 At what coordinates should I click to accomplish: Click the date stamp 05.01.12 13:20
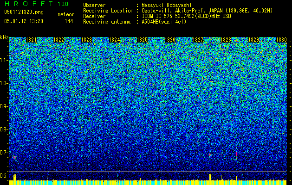24,21
